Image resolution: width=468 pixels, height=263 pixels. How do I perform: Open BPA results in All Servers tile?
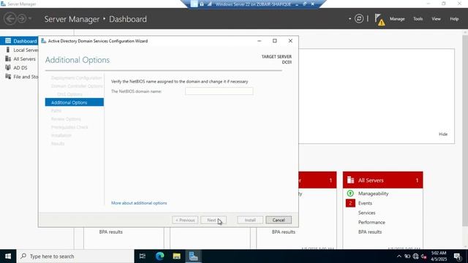tap(370, 232)
